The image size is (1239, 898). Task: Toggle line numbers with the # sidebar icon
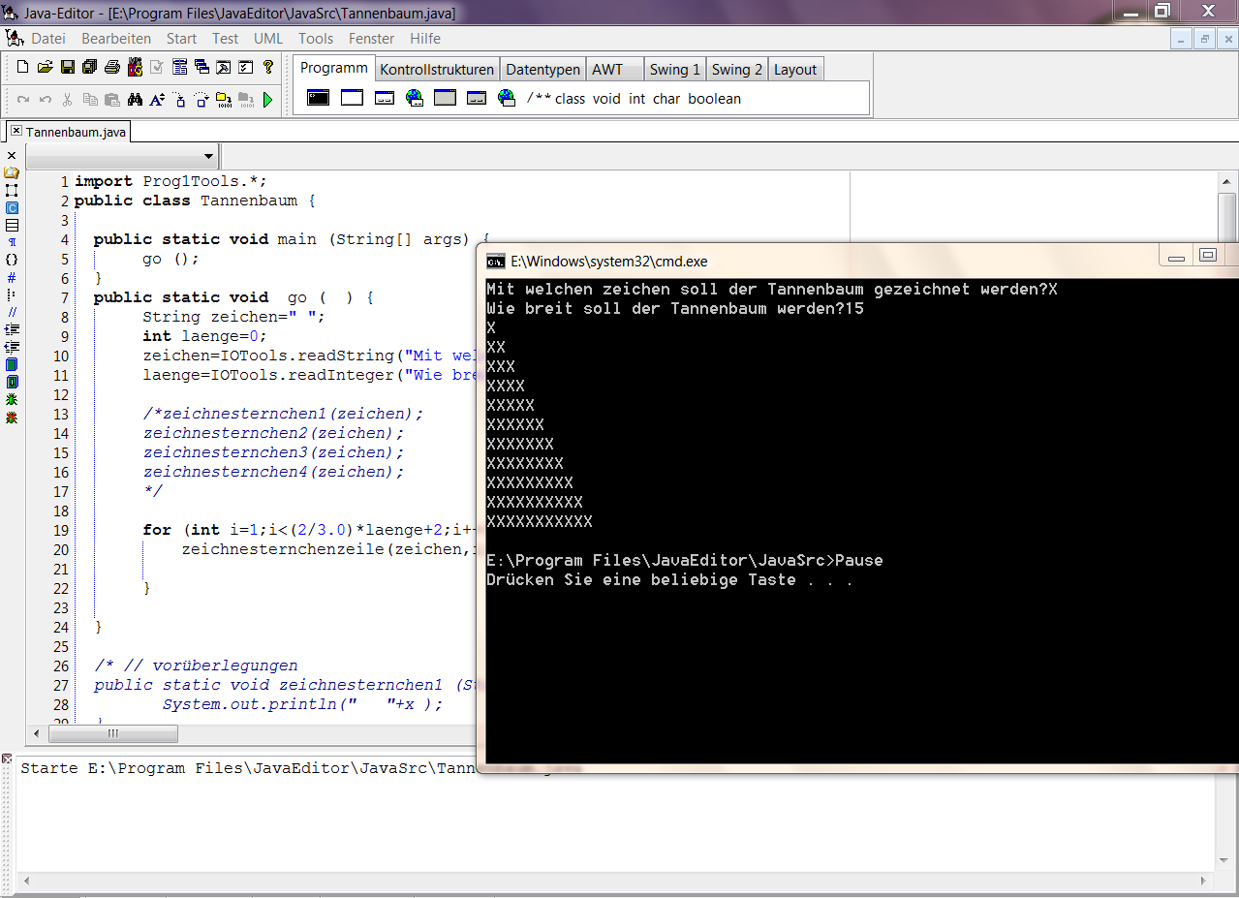[12, 277]
